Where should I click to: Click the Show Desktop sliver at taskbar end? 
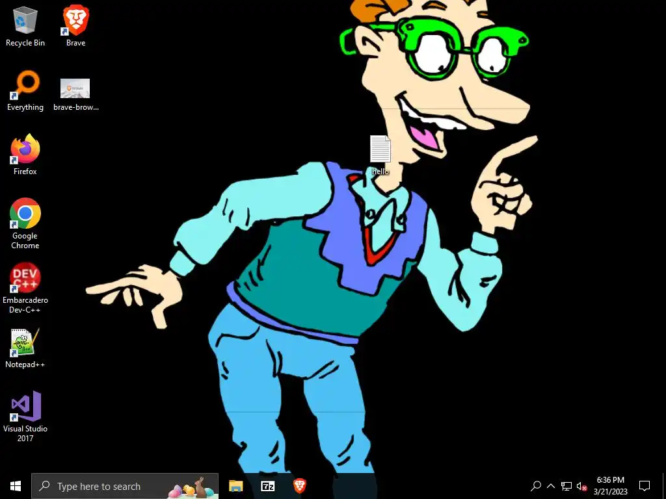[664, 486]
